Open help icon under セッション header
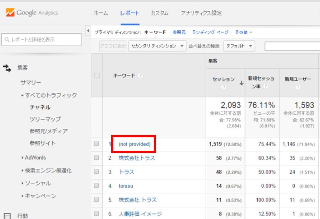Screen dimensions: 320x219 (224, 87)
